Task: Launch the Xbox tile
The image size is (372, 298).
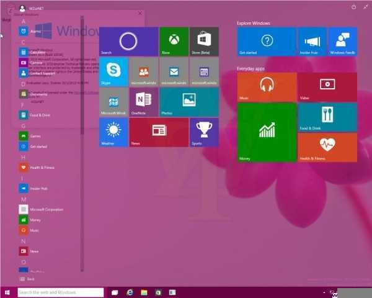Action: pos(174,42)
